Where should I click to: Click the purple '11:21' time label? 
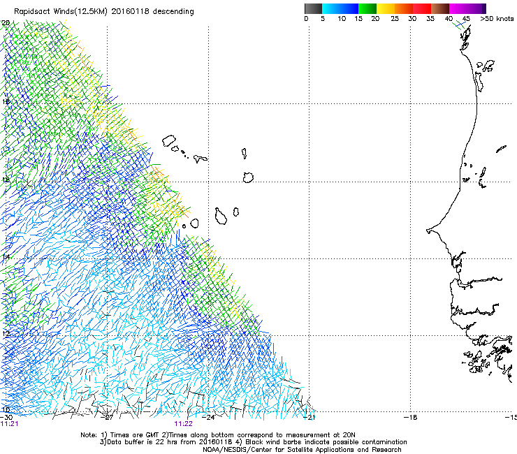coord(9,424)
